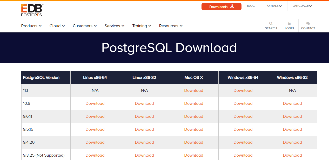Expand the Resources dropdown

coord(170,26)
